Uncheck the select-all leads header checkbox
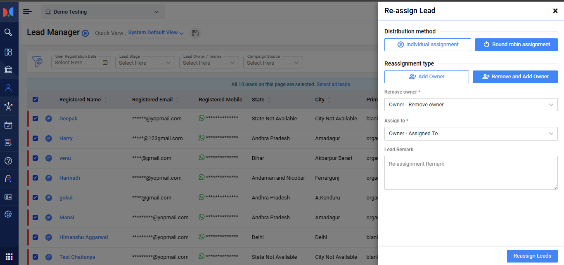Screen dimensions: 564x265 [35, 99]
